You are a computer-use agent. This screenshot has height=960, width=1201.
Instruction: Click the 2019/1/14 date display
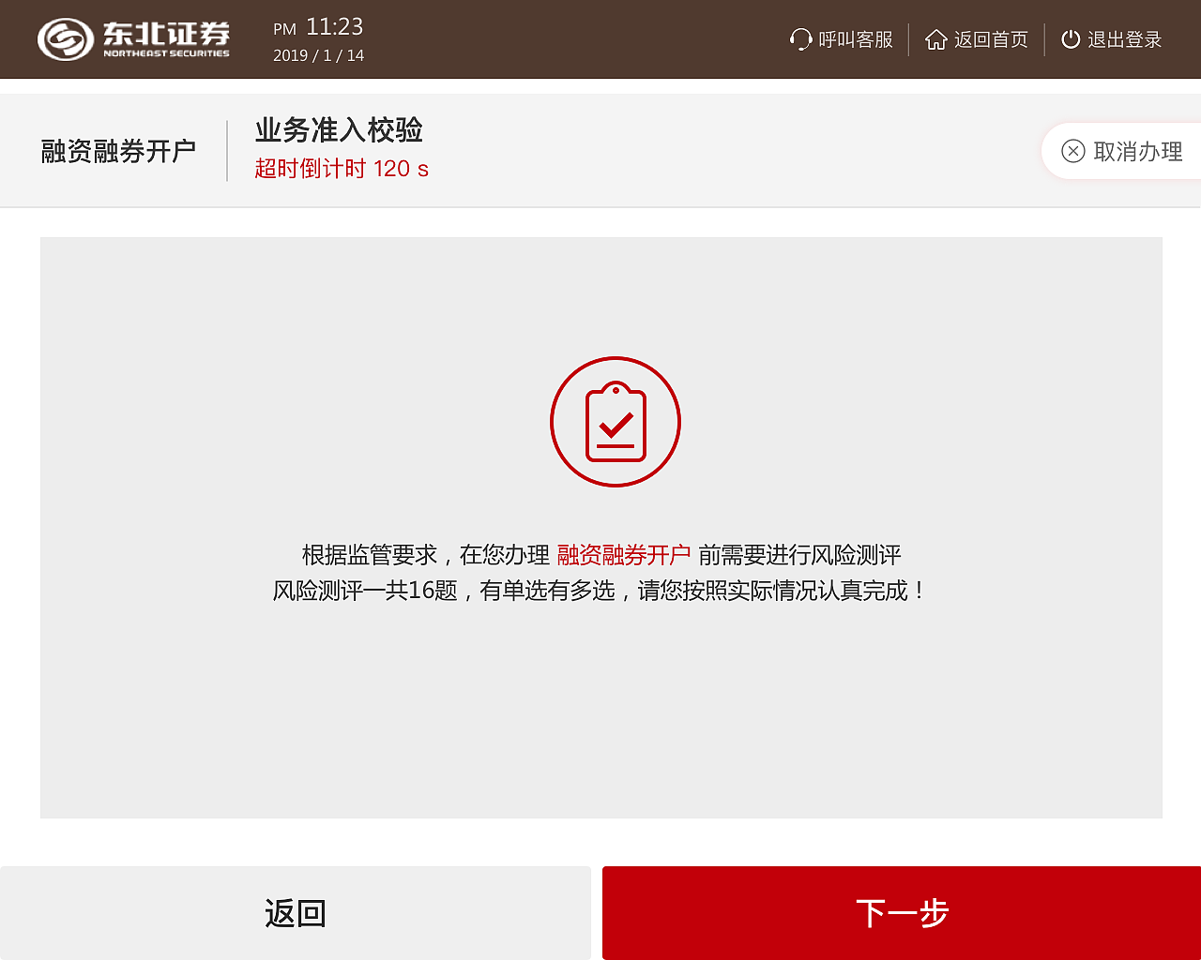317,55
